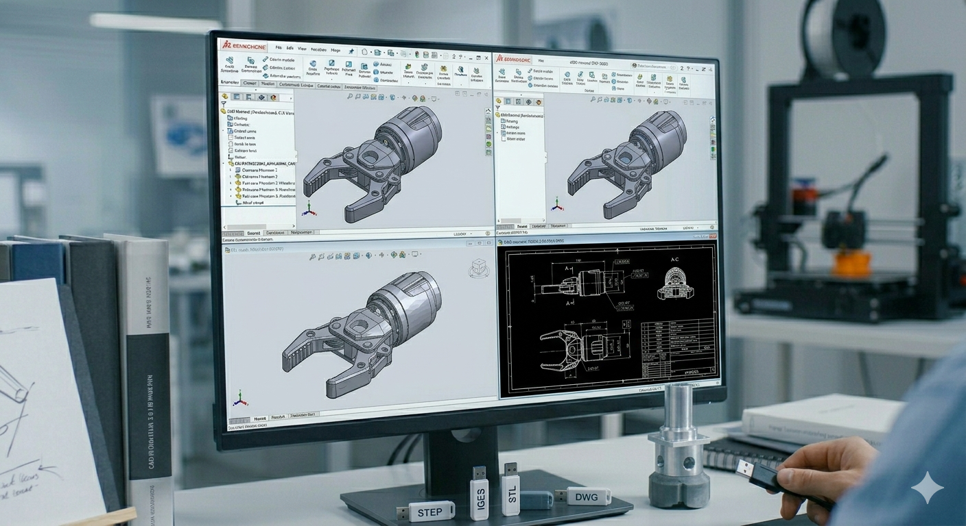Click search field in top-right window title bar
966x526 pixels.
coord(653,66)
